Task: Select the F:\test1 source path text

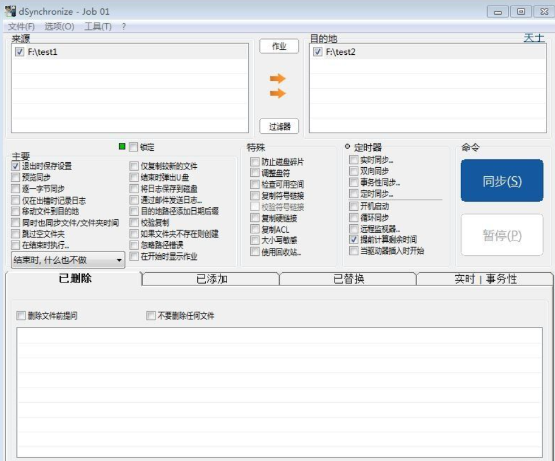Action: [x=42, y=52]
